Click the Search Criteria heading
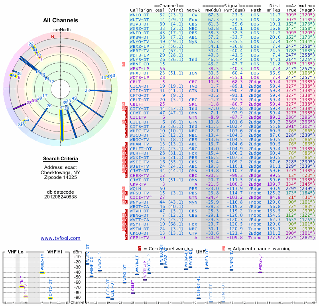319x306 pixels. (x=61, y=159)
